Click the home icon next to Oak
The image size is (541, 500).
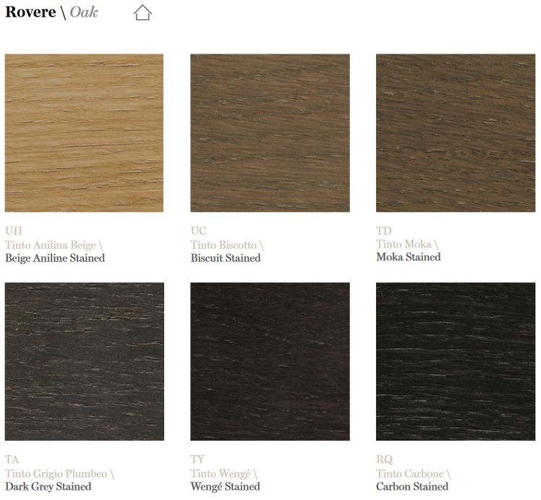142,12
